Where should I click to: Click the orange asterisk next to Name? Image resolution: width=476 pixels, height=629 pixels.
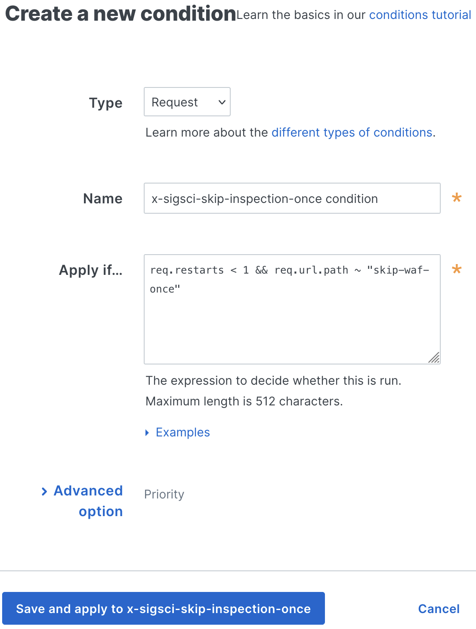click(x=456, y=198)
